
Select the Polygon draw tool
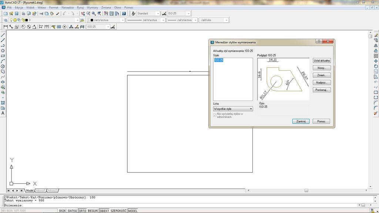click(x=3, y=51)
